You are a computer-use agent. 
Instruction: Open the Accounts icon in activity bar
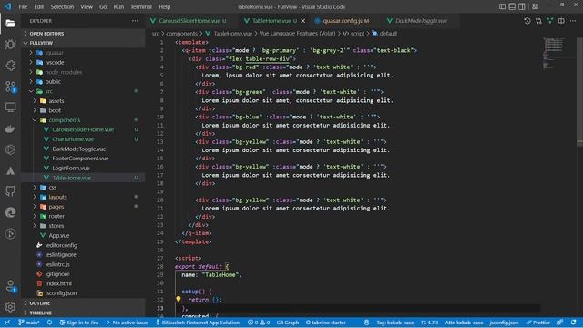point(10,285)
